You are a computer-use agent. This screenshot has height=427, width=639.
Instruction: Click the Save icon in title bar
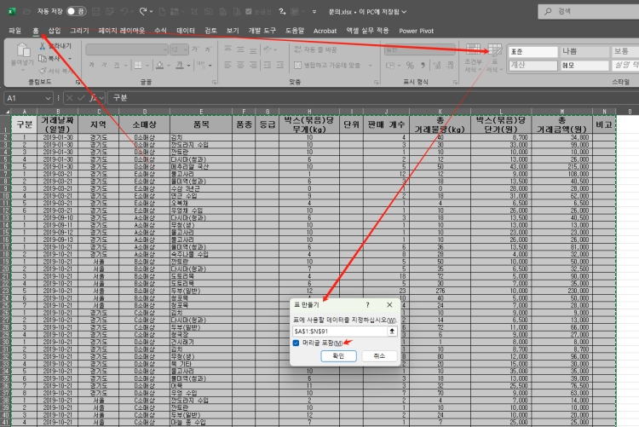click(99, 12)
